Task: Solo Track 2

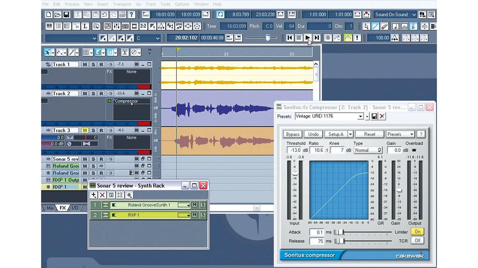Action: click(93, 93)
